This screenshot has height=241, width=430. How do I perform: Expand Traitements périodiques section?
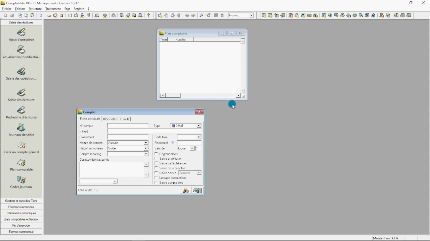pyautogui.click(x=21, y=213)
